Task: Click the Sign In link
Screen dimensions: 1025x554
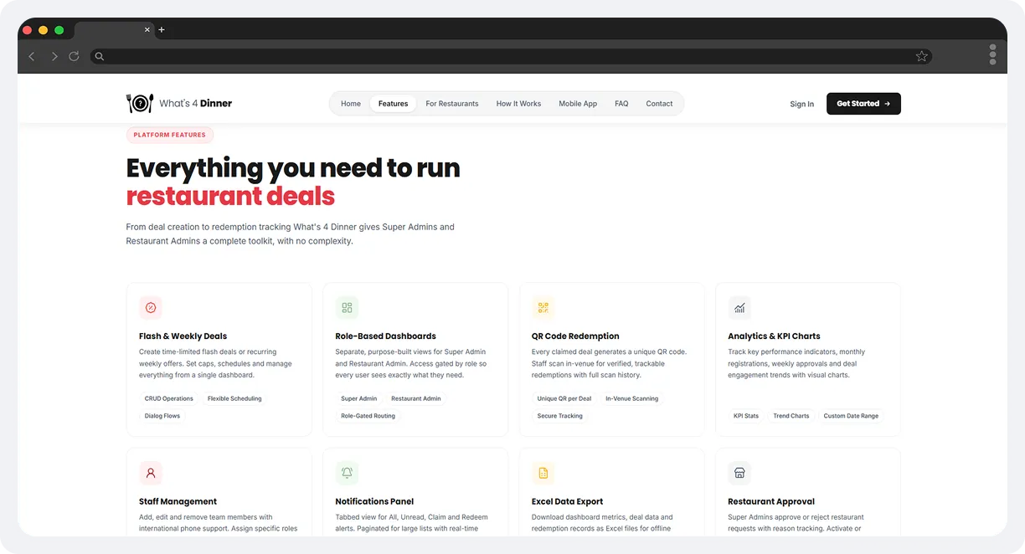Action: pos(801,105)
